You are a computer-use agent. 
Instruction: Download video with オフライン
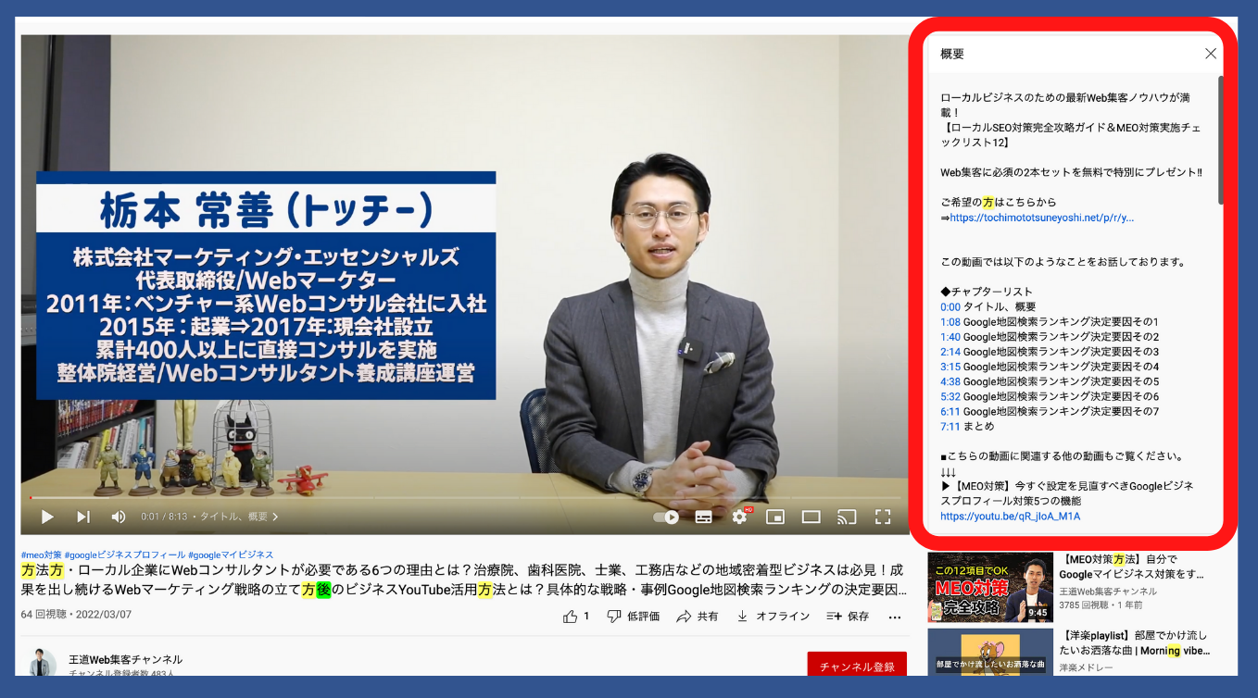click(773, 617)
